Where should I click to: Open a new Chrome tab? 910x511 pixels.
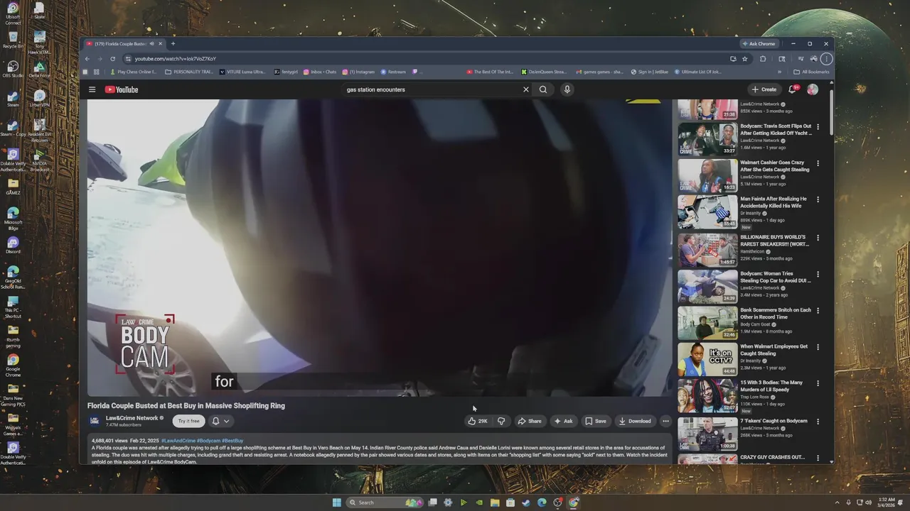[173, 43]
